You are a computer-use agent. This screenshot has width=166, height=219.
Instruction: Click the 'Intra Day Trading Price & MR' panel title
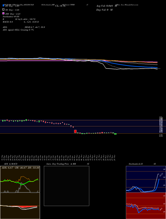pos(61,164)
